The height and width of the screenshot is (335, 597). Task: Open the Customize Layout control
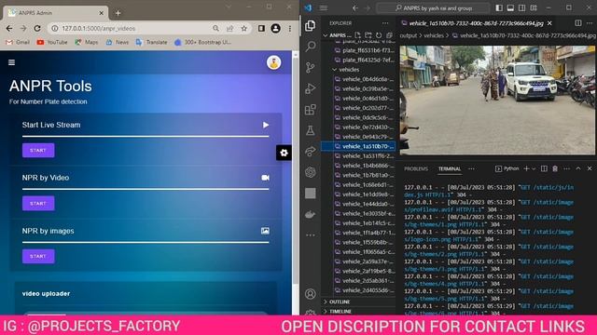click(x=534, y=8)
